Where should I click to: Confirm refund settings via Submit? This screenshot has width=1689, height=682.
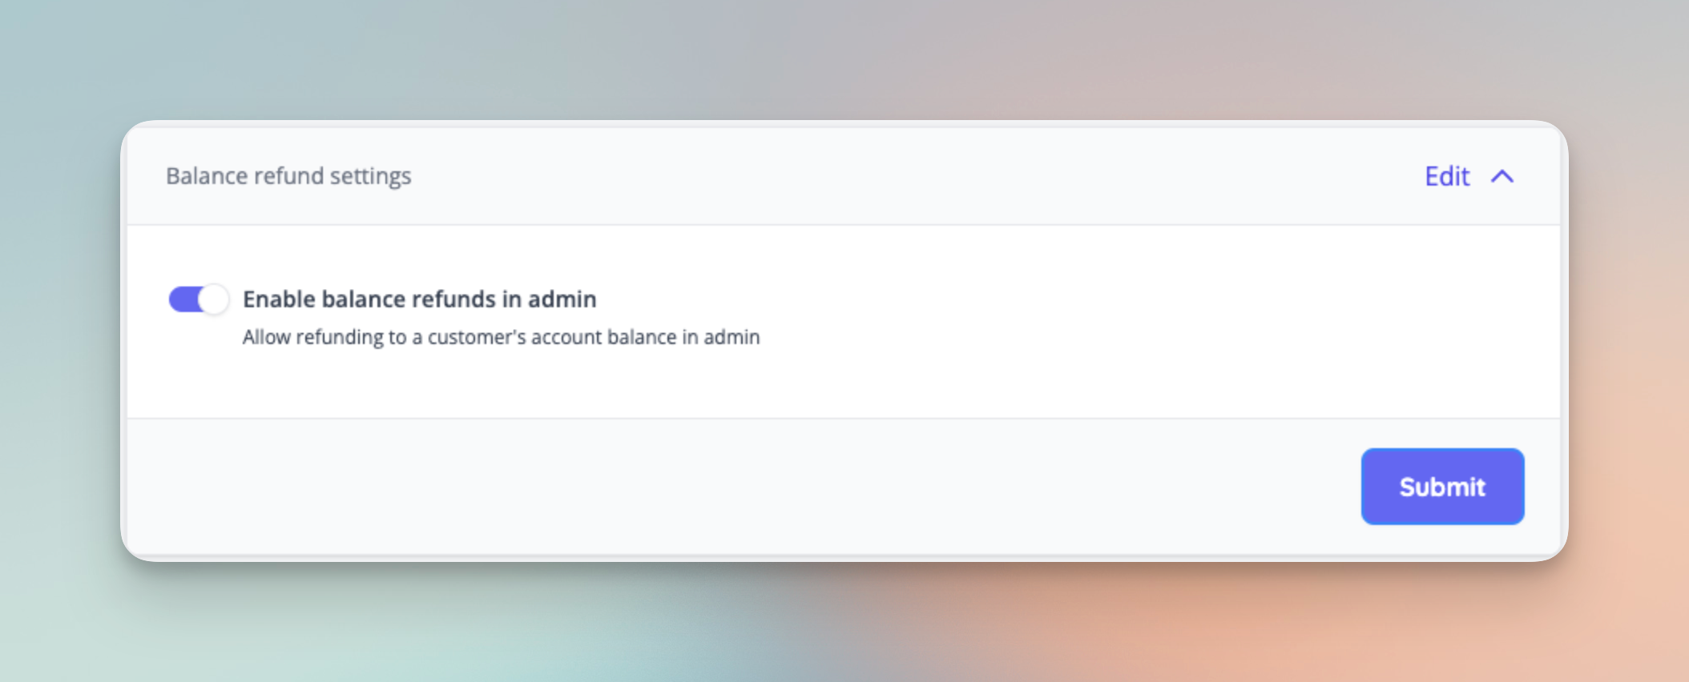(1441, 486)
